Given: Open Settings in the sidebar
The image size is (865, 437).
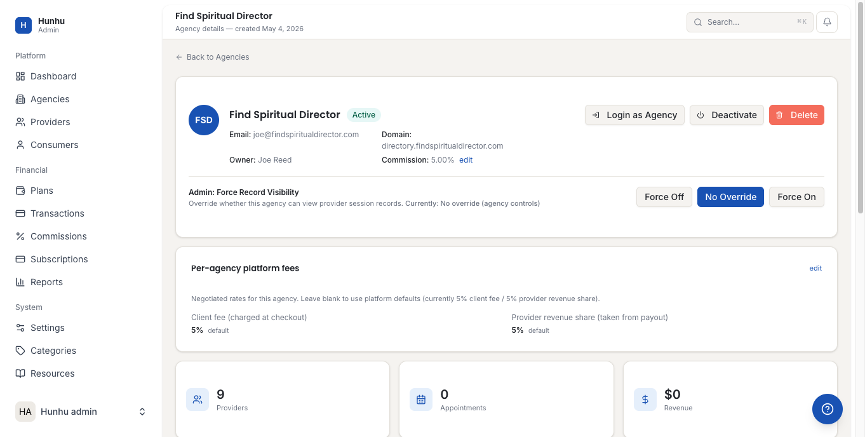Looking at the screenshot, I should [81, 328].
